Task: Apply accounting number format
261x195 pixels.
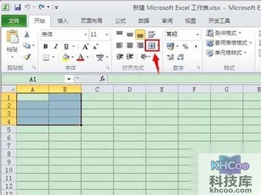Action: [x=170, y=46]
